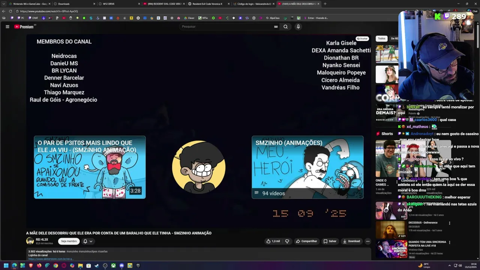Close the Downloads tab
Image resolution: width=480 pixels, height=270 pixels.
tap(94, 4)
